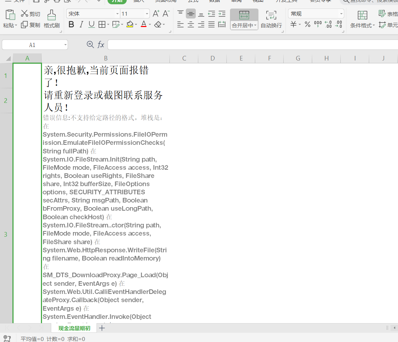The height and width of the screenshot is (342, 398).
Task: Align text right
Action: [201, 24]
